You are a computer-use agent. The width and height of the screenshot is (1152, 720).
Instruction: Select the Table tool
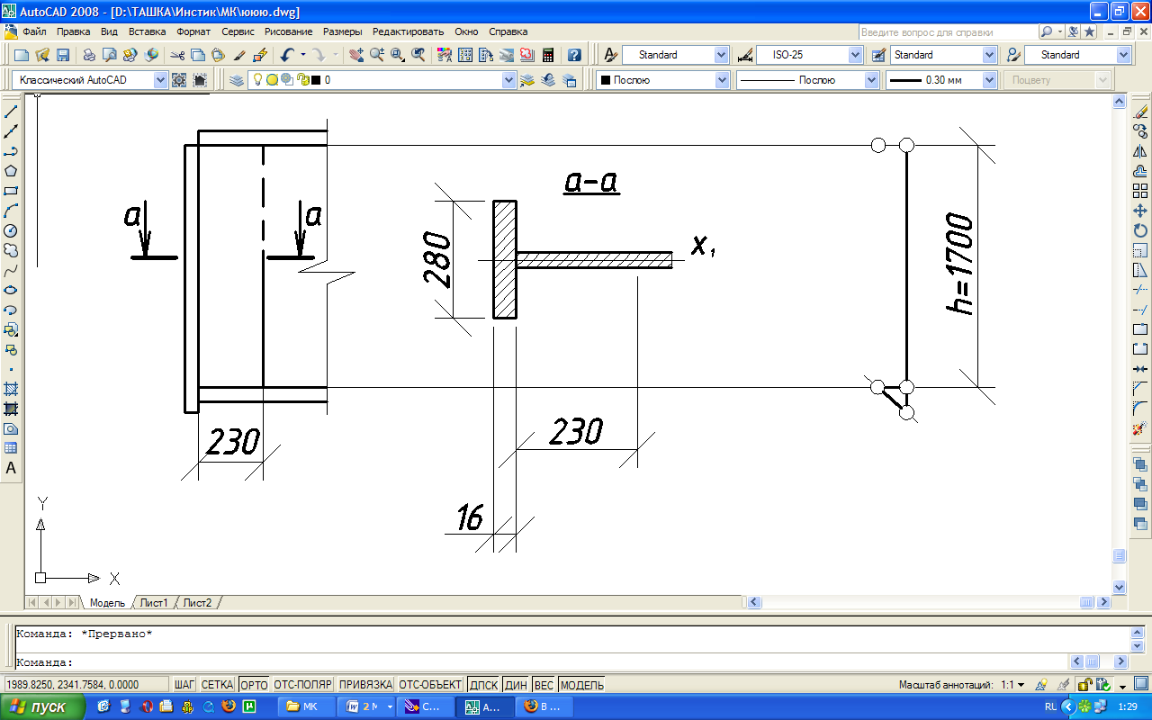12,448
